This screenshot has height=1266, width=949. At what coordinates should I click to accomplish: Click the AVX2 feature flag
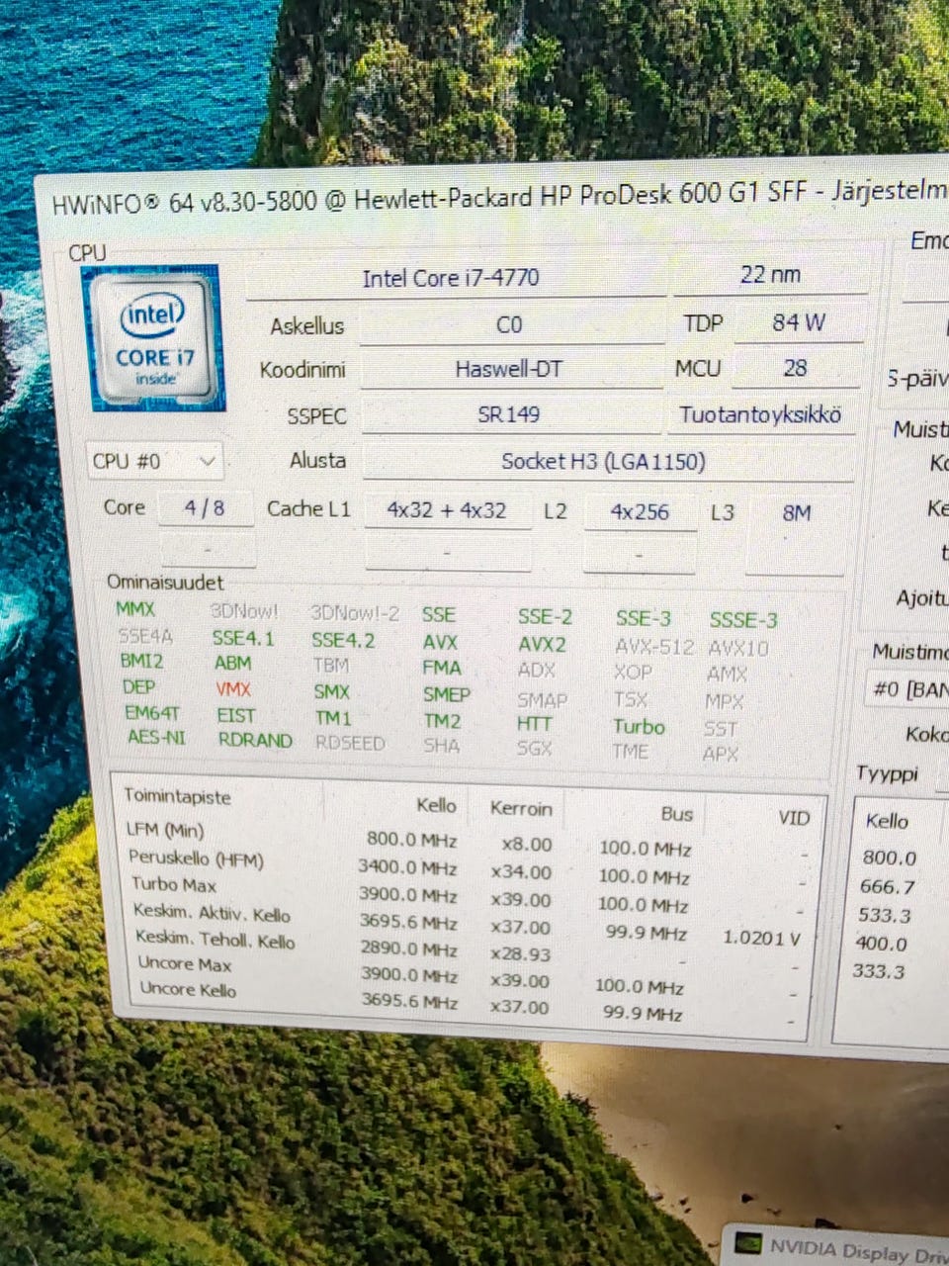(542, 644)
